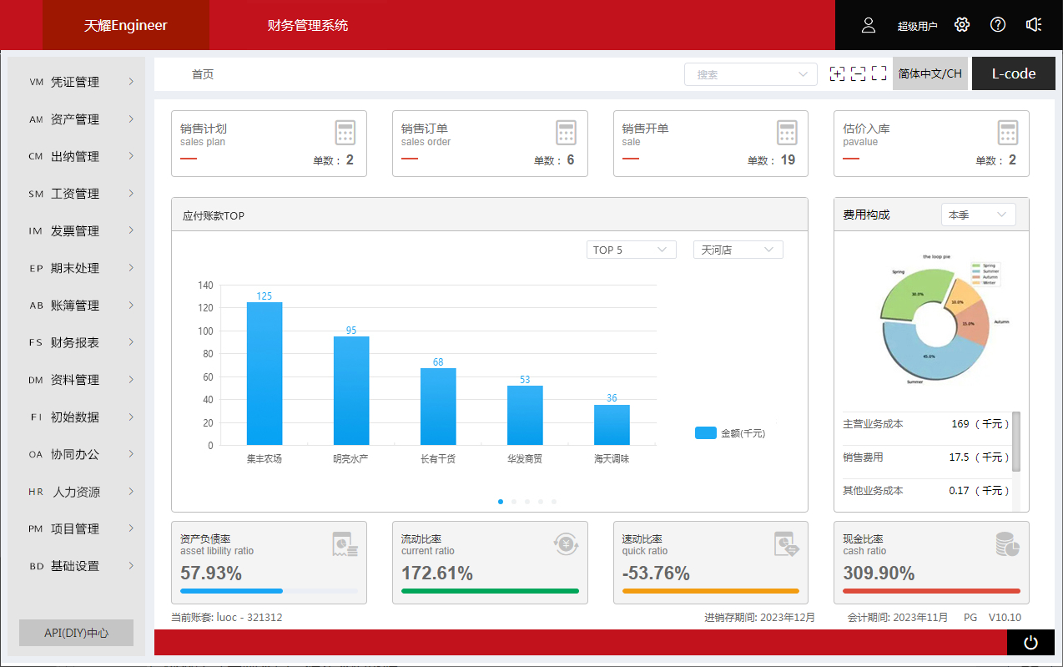Open the user profile icon

coord(869,25)
